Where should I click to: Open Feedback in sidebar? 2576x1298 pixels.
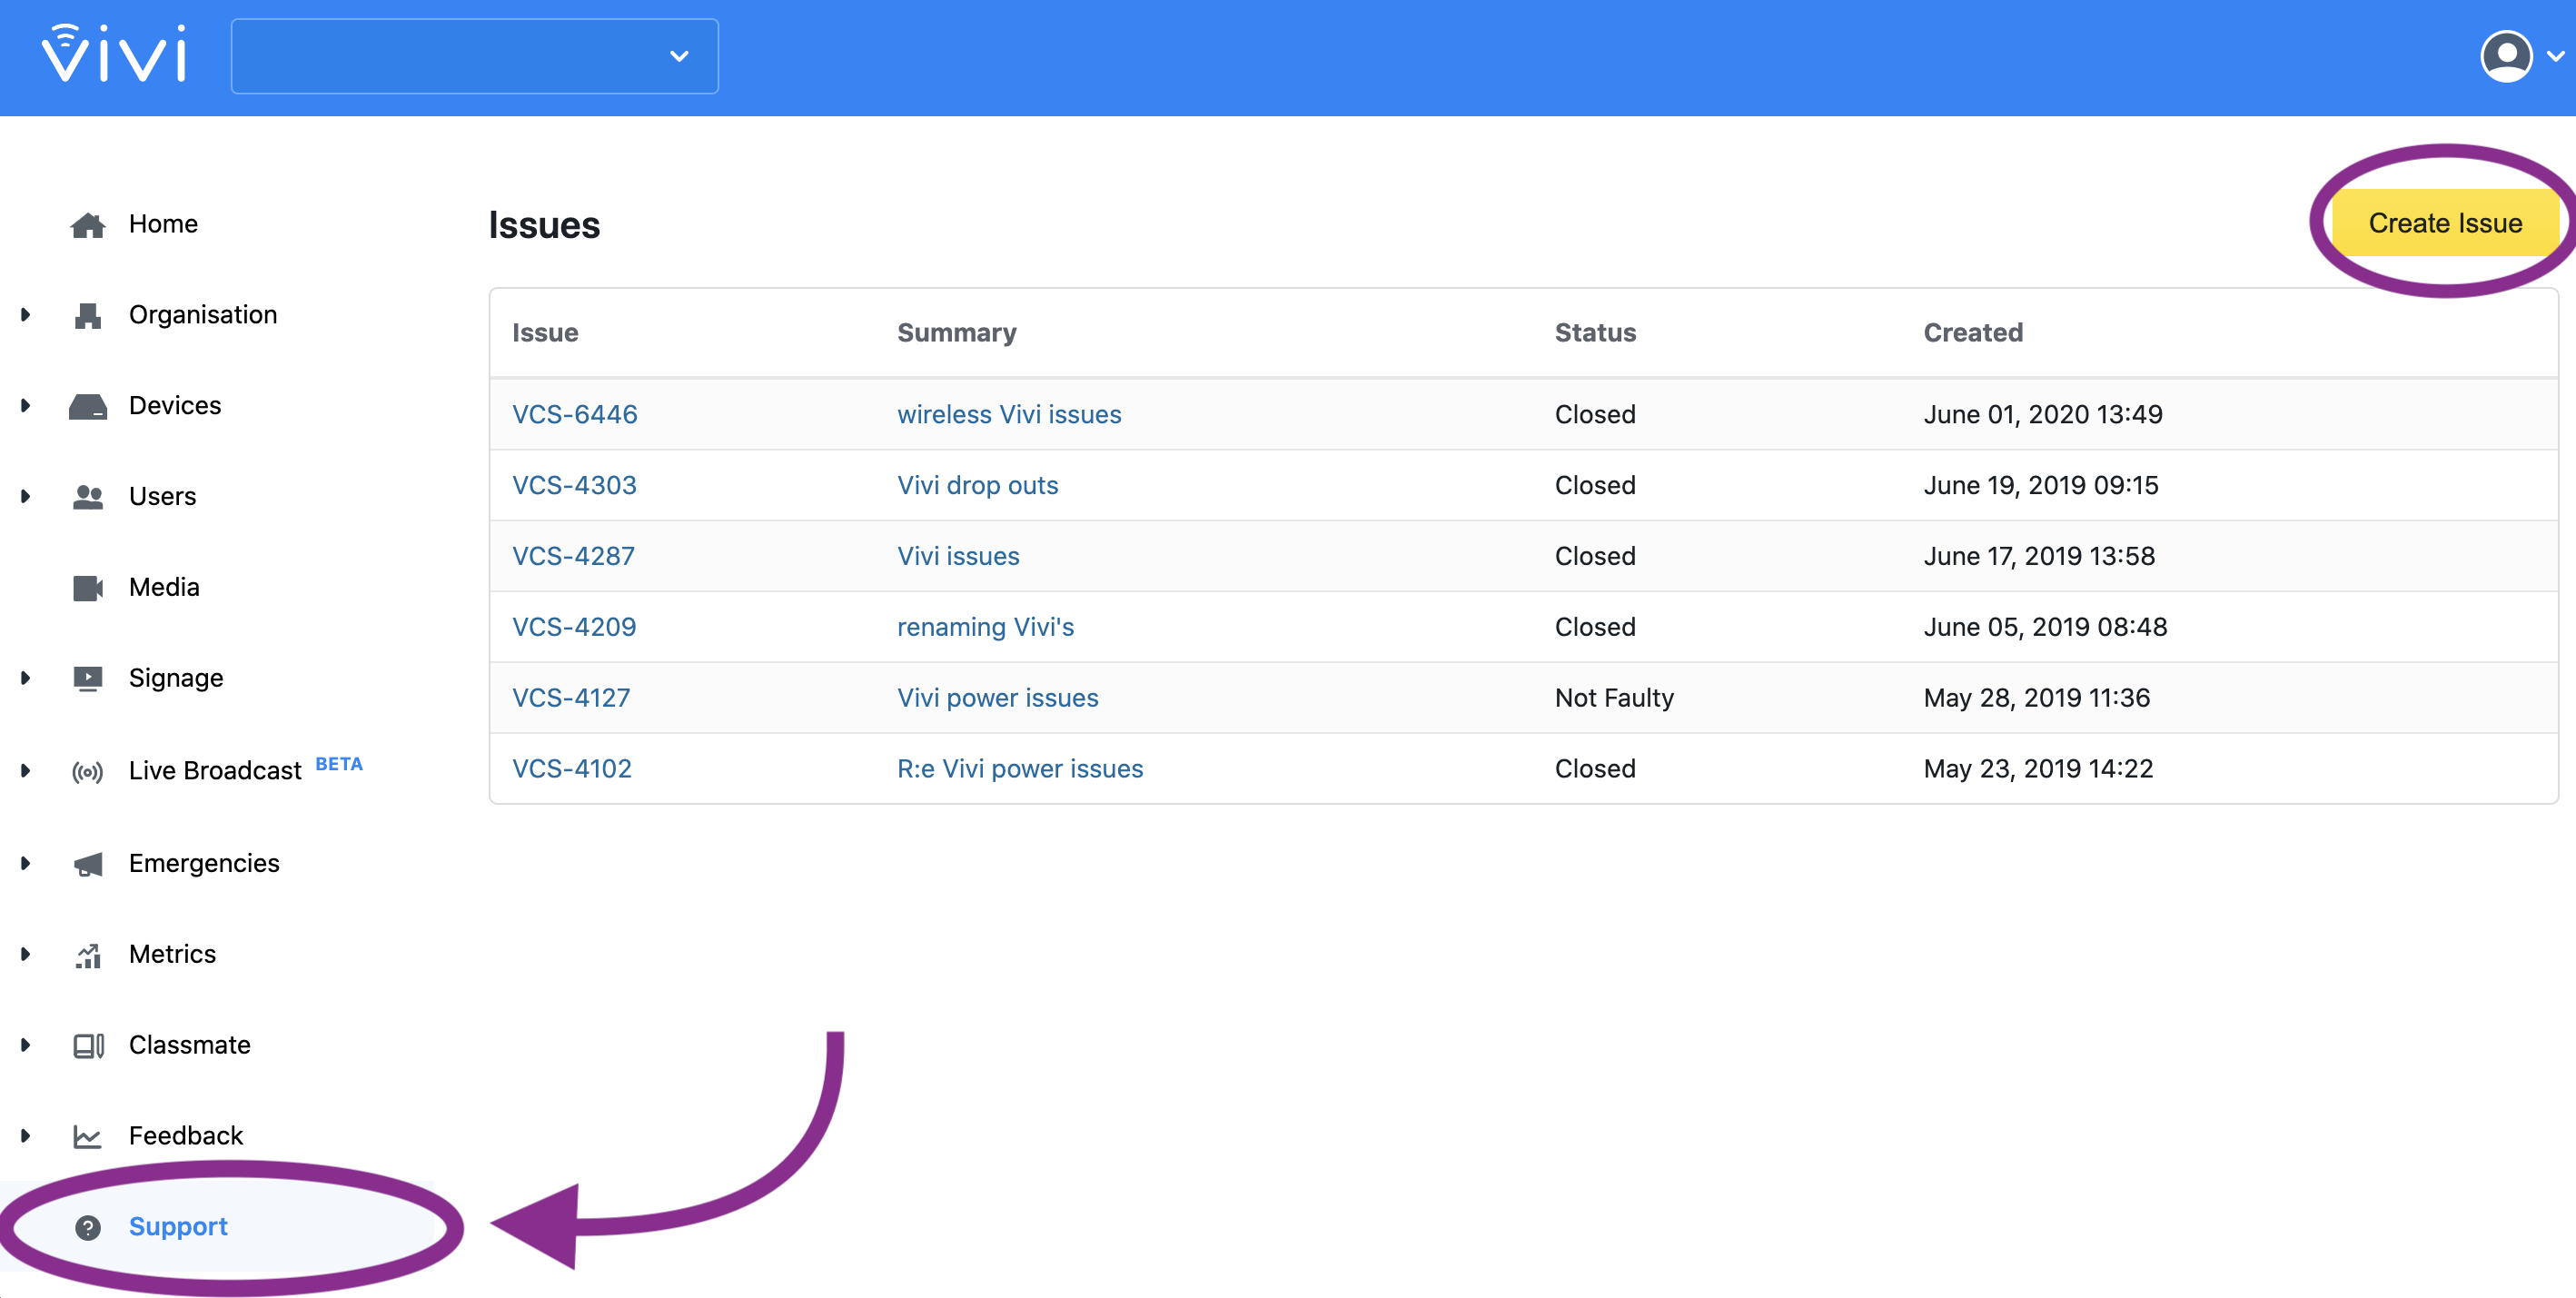186,1136
